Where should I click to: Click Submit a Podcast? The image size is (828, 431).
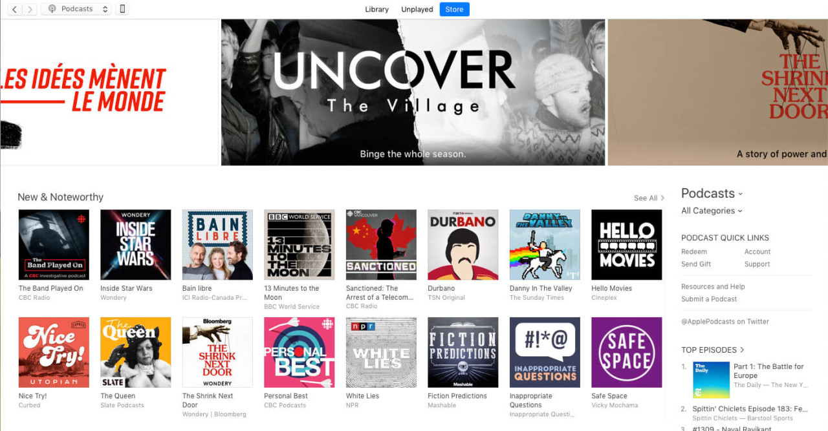tap(708, 299)
